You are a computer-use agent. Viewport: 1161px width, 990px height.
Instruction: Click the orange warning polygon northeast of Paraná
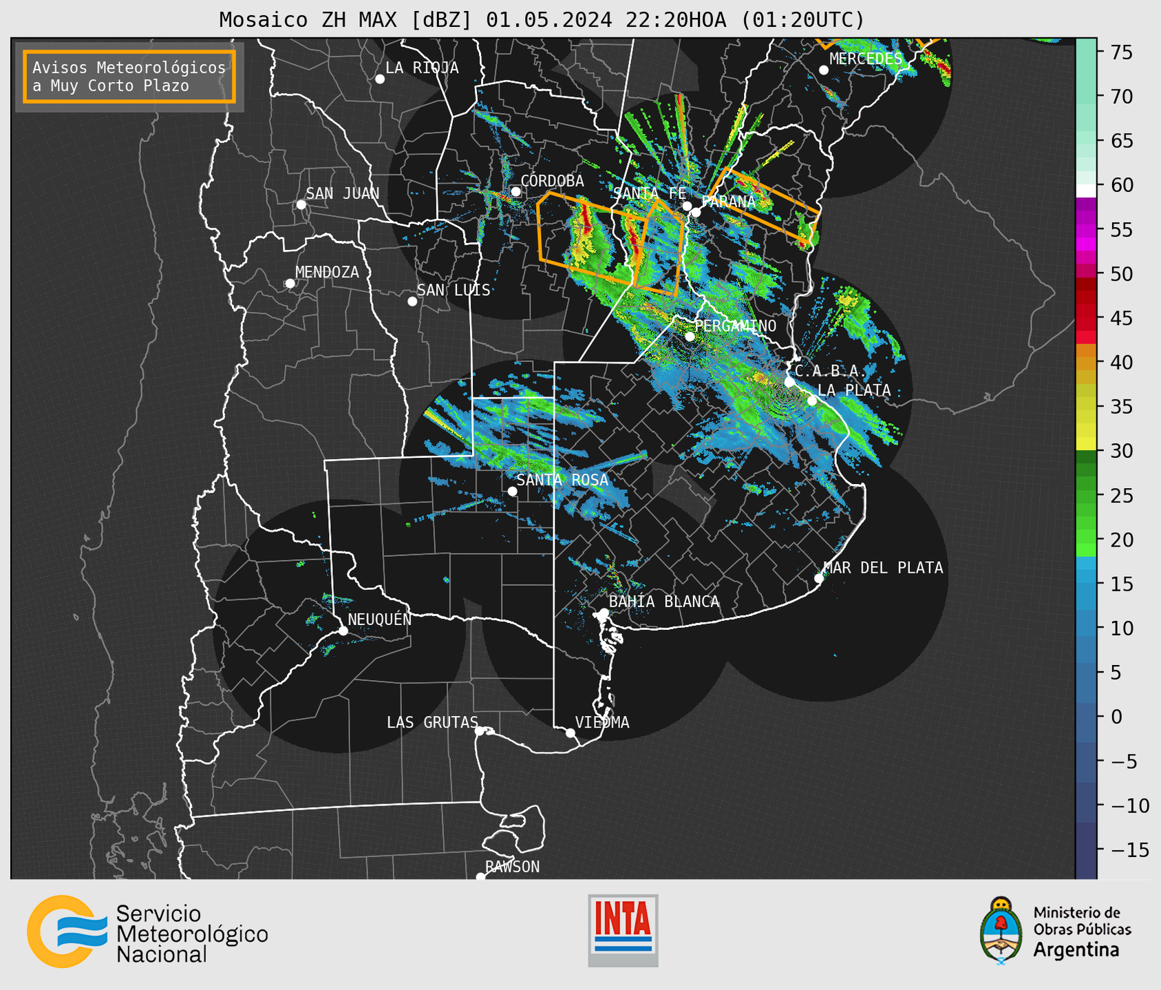765,207
